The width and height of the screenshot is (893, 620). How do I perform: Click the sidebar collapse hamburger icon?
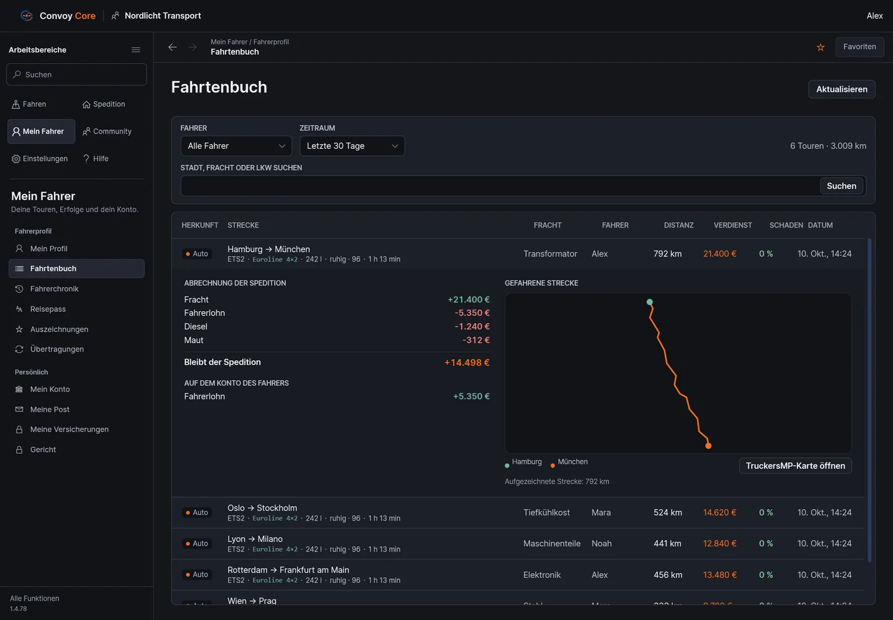[136, 50]
